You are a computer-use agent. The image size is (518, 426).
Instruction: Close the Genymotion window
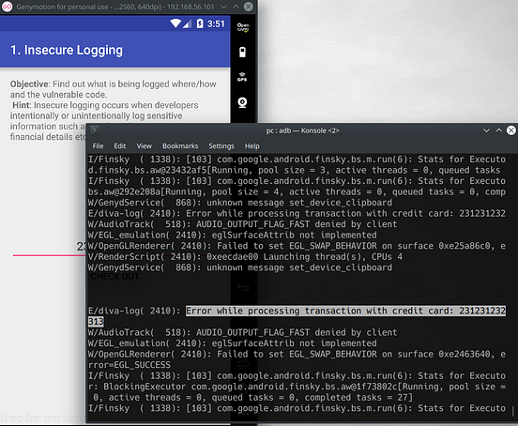pyautogui.click(x=249, y=7)
